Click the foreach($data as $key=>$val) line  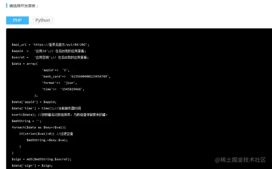[x=39, y=127]
